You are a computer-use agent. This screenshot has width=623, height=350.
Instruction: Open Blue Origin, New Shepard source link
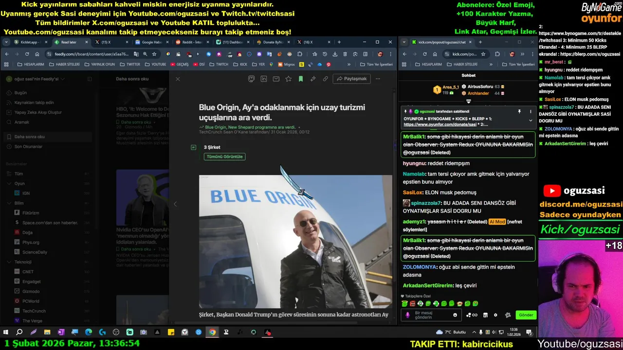[250, 127]
